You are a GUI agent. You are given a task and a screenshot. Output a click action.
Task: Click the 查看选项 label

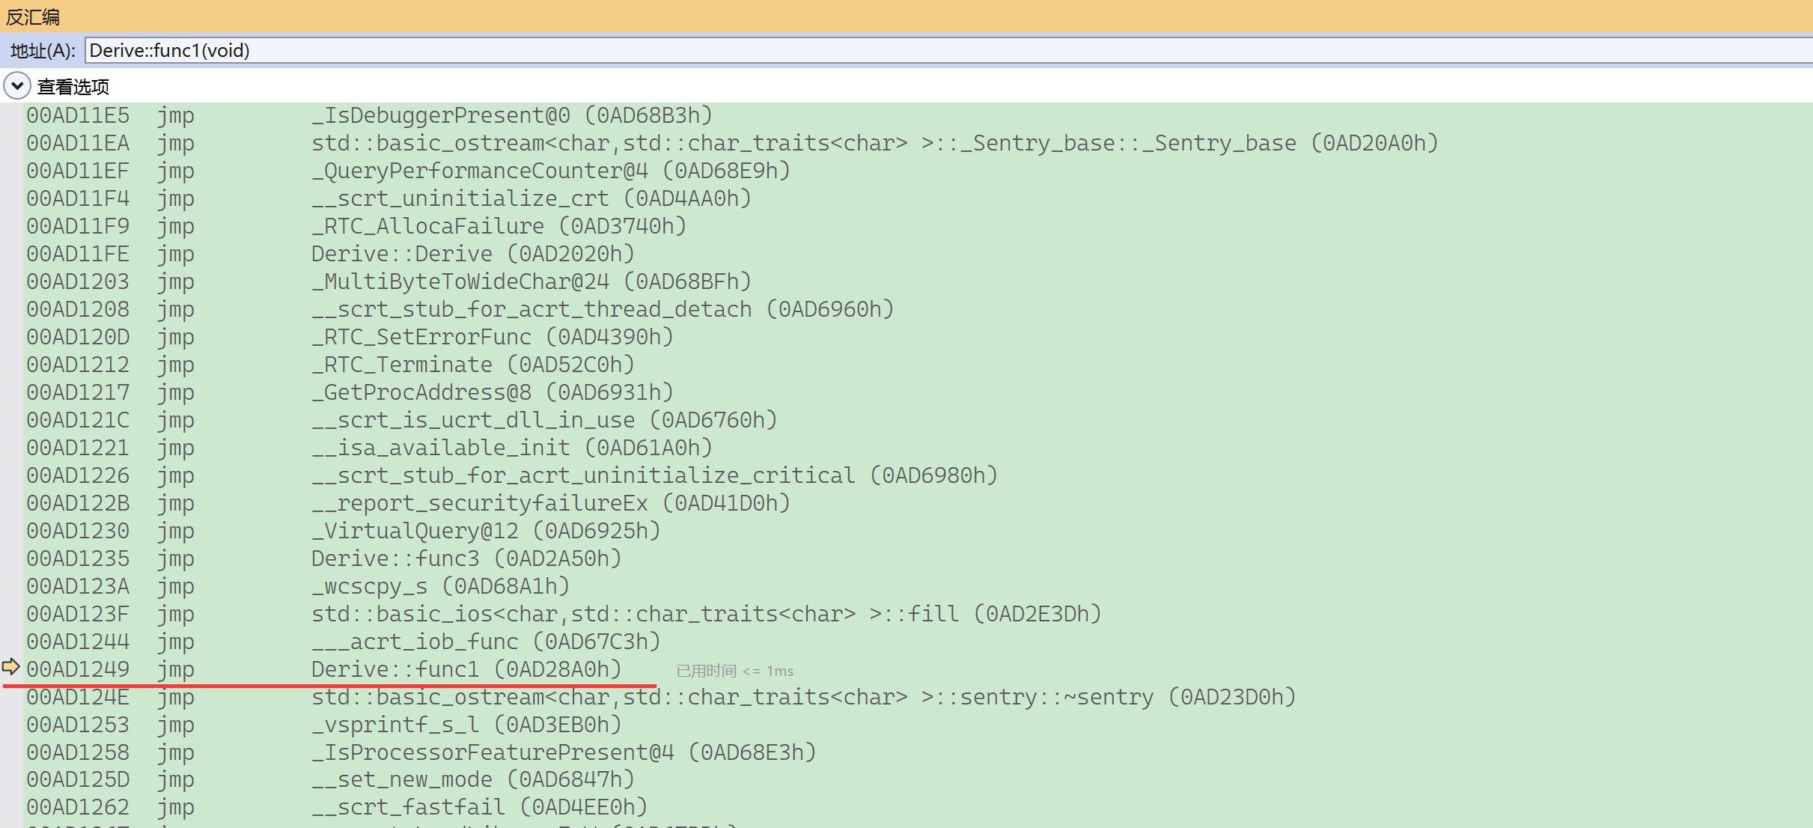click(73, 87)
